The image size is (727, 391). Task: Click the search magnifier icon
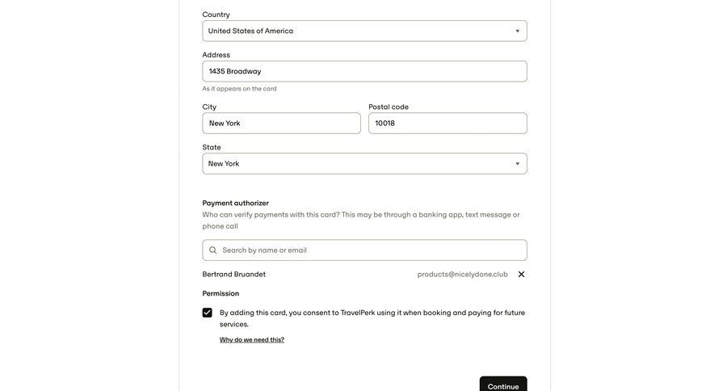click(x=213, y=250)
